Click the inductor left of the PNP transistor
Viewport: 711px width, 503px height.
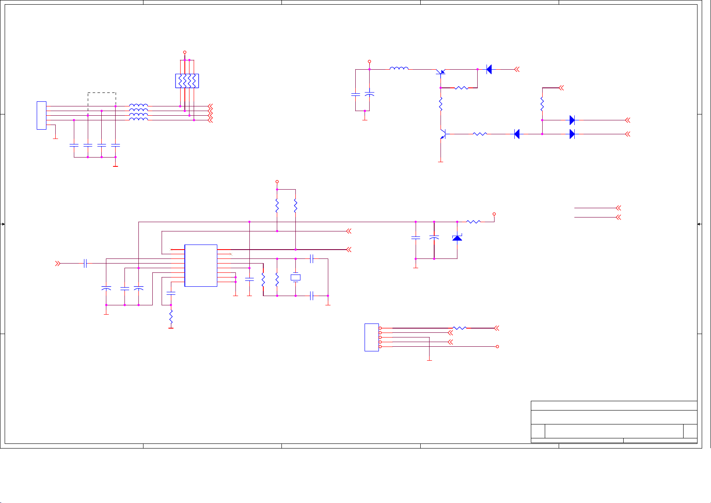399,68
